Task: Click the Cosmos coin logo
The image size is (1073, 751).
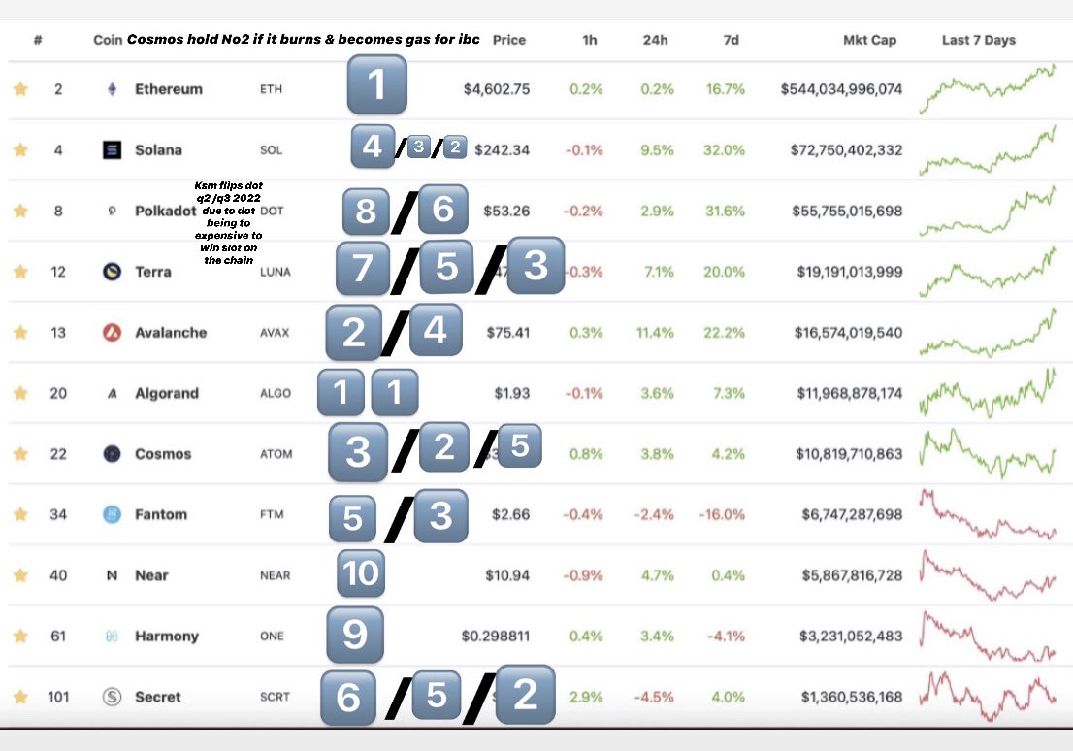Action: point(113,454)
